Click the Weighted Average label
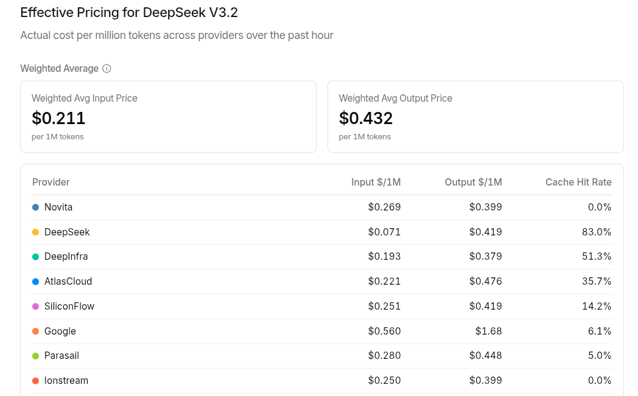Image resolution: width=638 pixels, height=396 pixels. click(60, 69)
